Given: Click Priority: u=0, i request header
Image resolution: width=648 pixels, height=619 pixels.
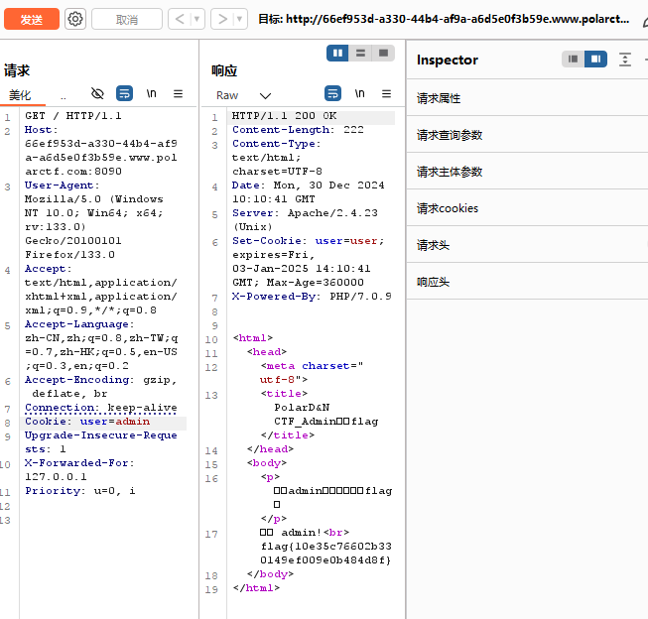Looking at the screenshot, I should [79, 491].
